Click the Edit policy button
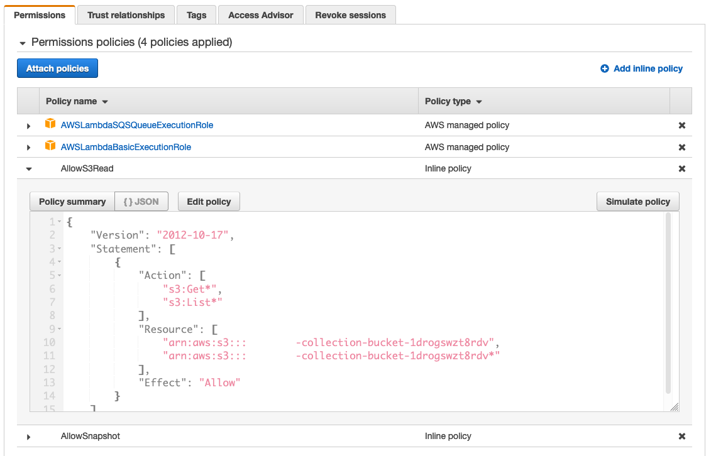Screen dimensions: 711x456 coord(209,202)
